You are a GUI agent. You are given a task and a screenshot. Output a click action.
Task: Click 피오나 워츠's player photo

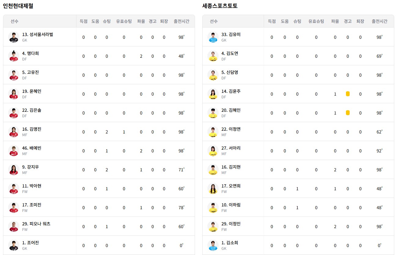pyautogui.click(x=14, y=226)
